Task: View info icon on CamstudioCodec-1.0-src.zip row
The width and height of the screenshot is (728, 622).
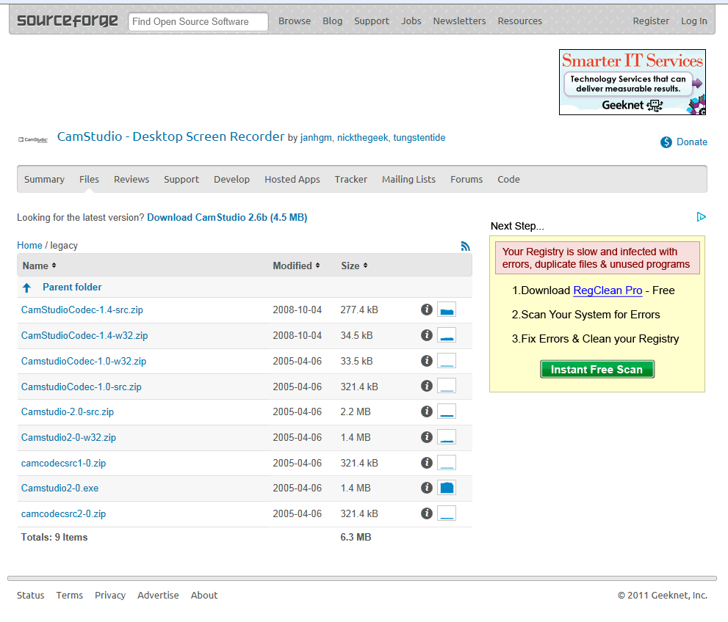Action: [427, 386]
